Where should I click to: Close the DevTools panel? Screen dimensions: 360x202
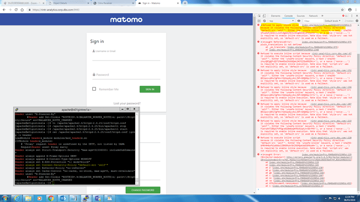tap(357, 16)
